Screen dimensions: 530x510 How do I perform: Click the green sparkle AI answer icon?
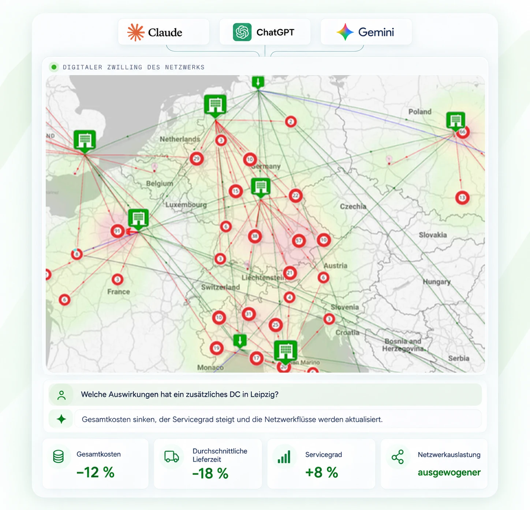(x=61, y=419)
